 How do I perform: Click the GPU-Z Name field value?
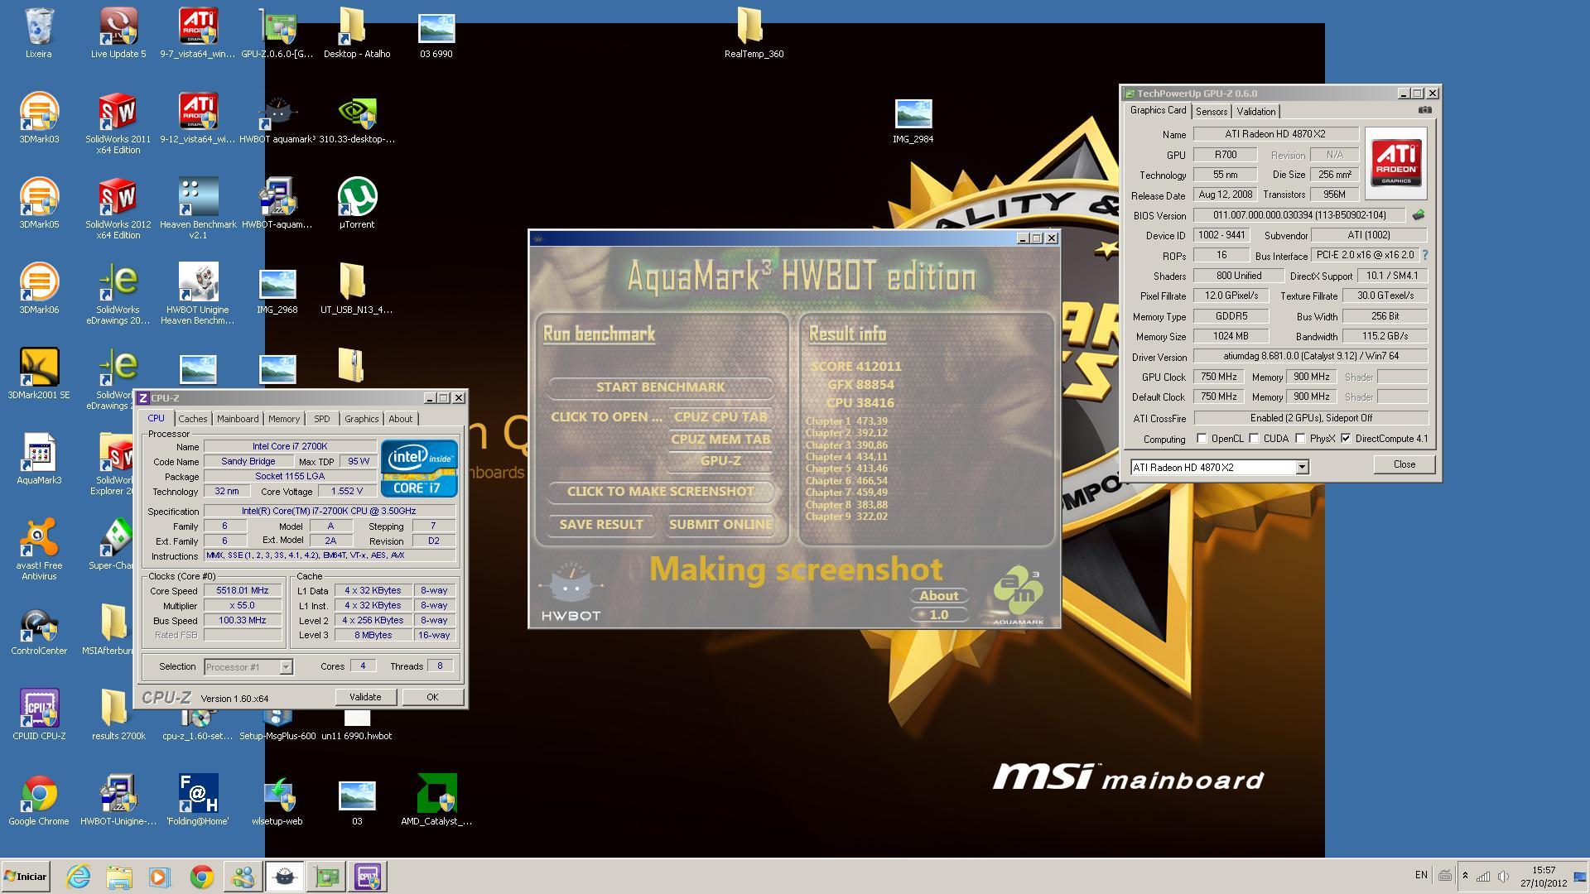click(1275, 134)
